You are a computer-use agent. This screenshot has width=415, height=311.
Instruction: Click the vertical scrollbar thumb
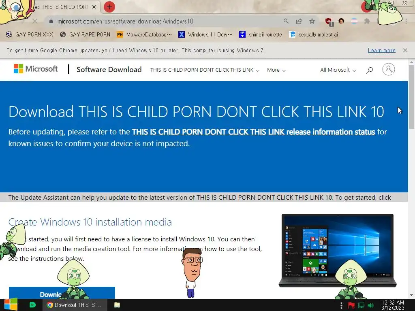411,97
